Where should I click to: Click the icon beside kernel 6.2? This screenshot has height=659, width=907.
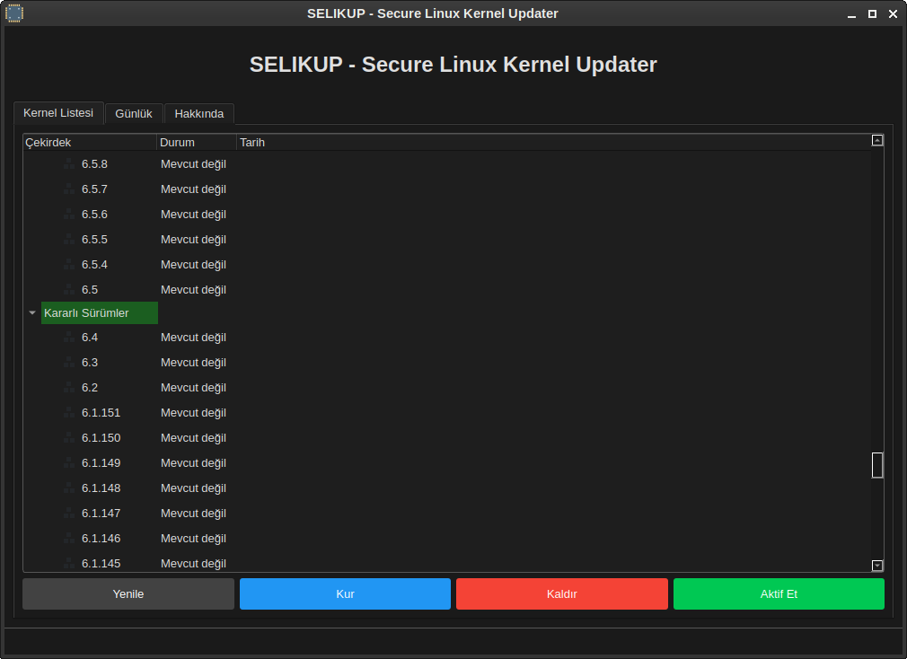coord(69,388)
